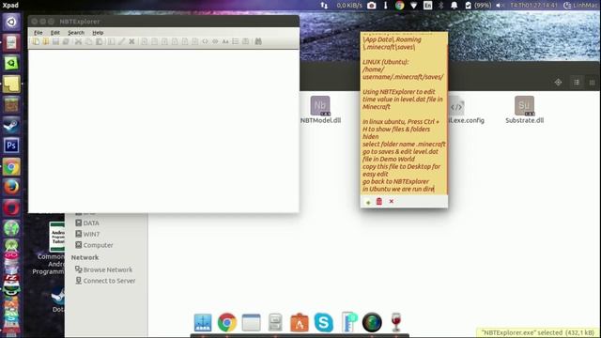Add a new note with the green plus
601x338 pixels.
(x=368, y=202)
